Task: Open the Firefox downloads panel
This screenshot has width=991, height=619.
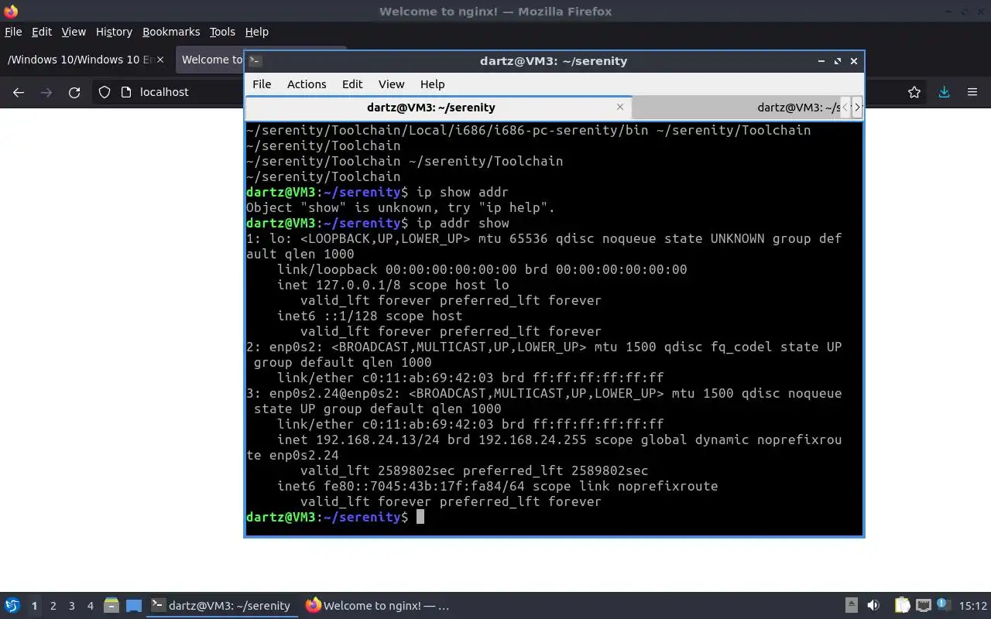Action: (944, 92)
